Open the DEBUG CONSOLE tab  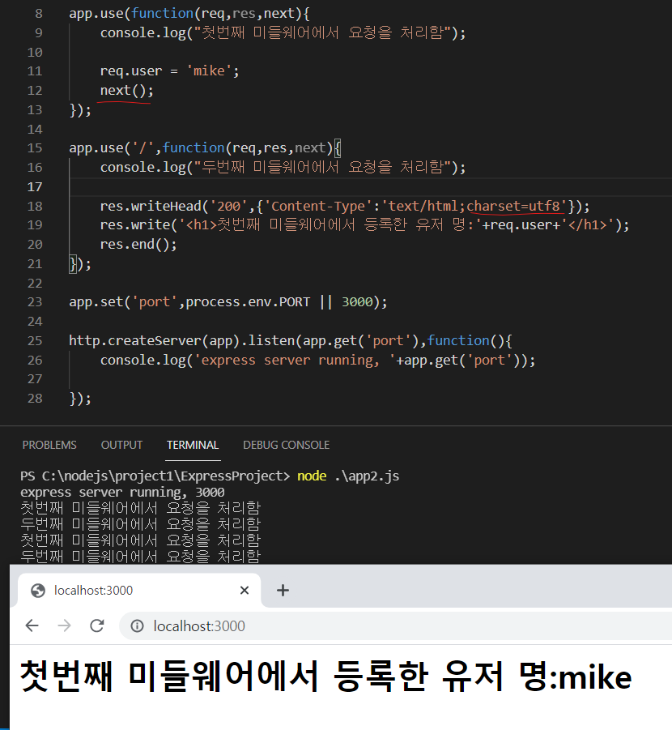point(286,445)
